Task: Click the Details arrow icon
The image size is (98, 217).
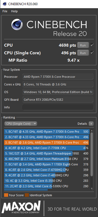Action: point(91,124)
